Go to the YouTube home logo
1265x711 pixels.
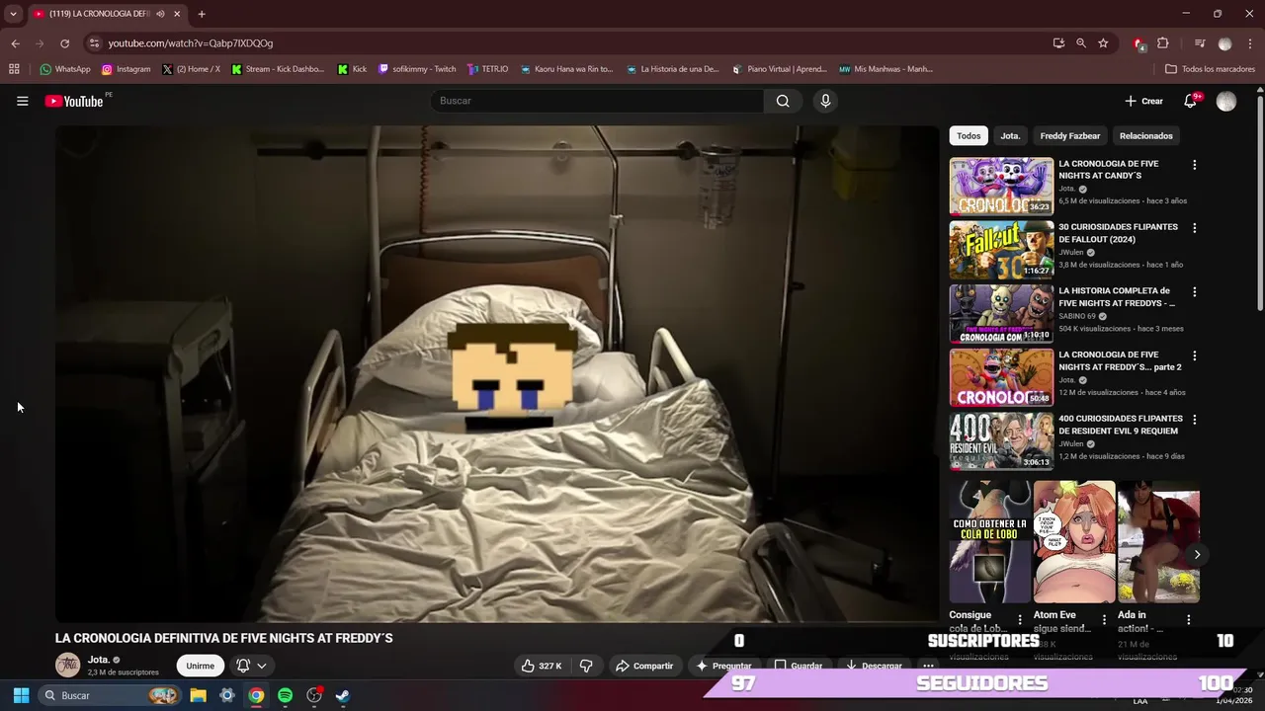74,101
